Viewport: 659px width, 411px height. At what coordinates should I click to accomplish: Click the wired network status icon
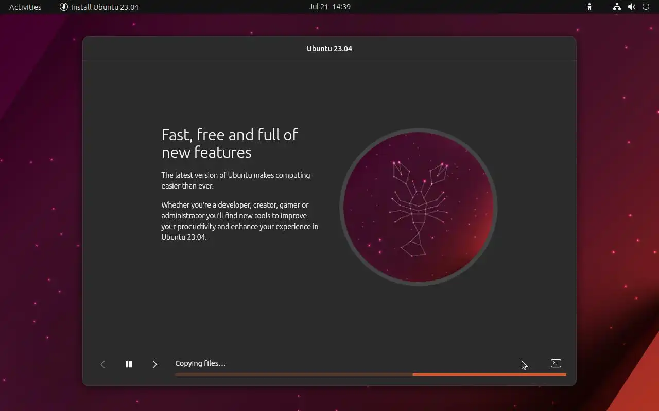(617, 7)
